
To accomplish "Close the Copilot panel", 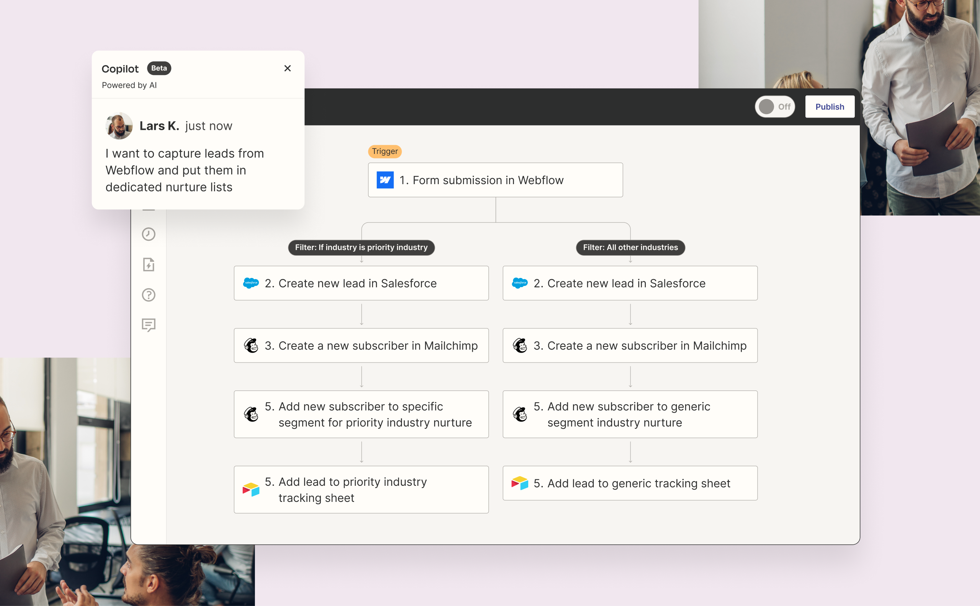I will click(x=287, y=69).
